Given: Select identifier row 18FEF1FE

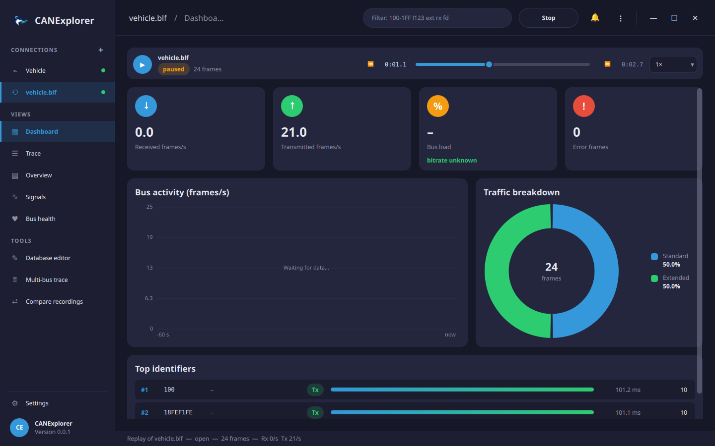Looking at the screenshot, I should pyautogui.click(x=415, y=412).
